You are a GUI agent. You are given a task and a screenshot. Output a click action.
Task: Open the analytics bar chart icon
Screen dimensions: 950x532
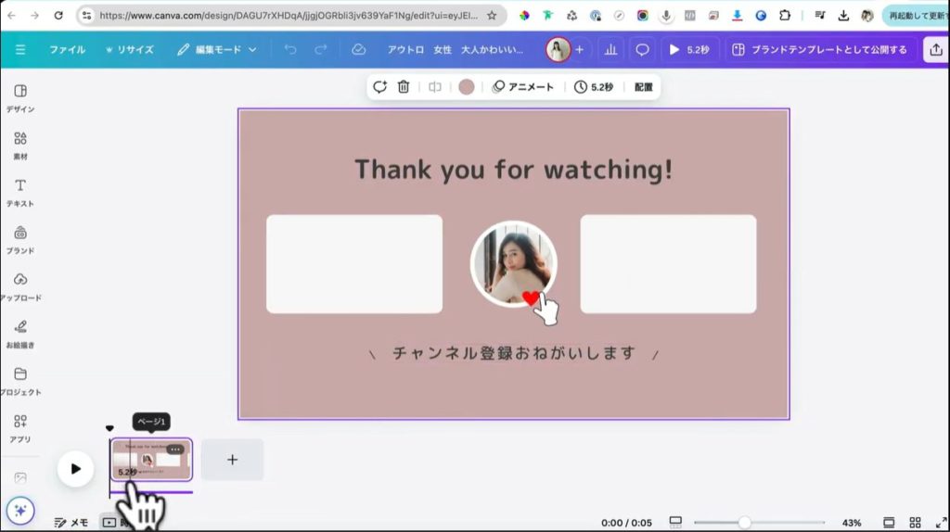tap(610, 50)
